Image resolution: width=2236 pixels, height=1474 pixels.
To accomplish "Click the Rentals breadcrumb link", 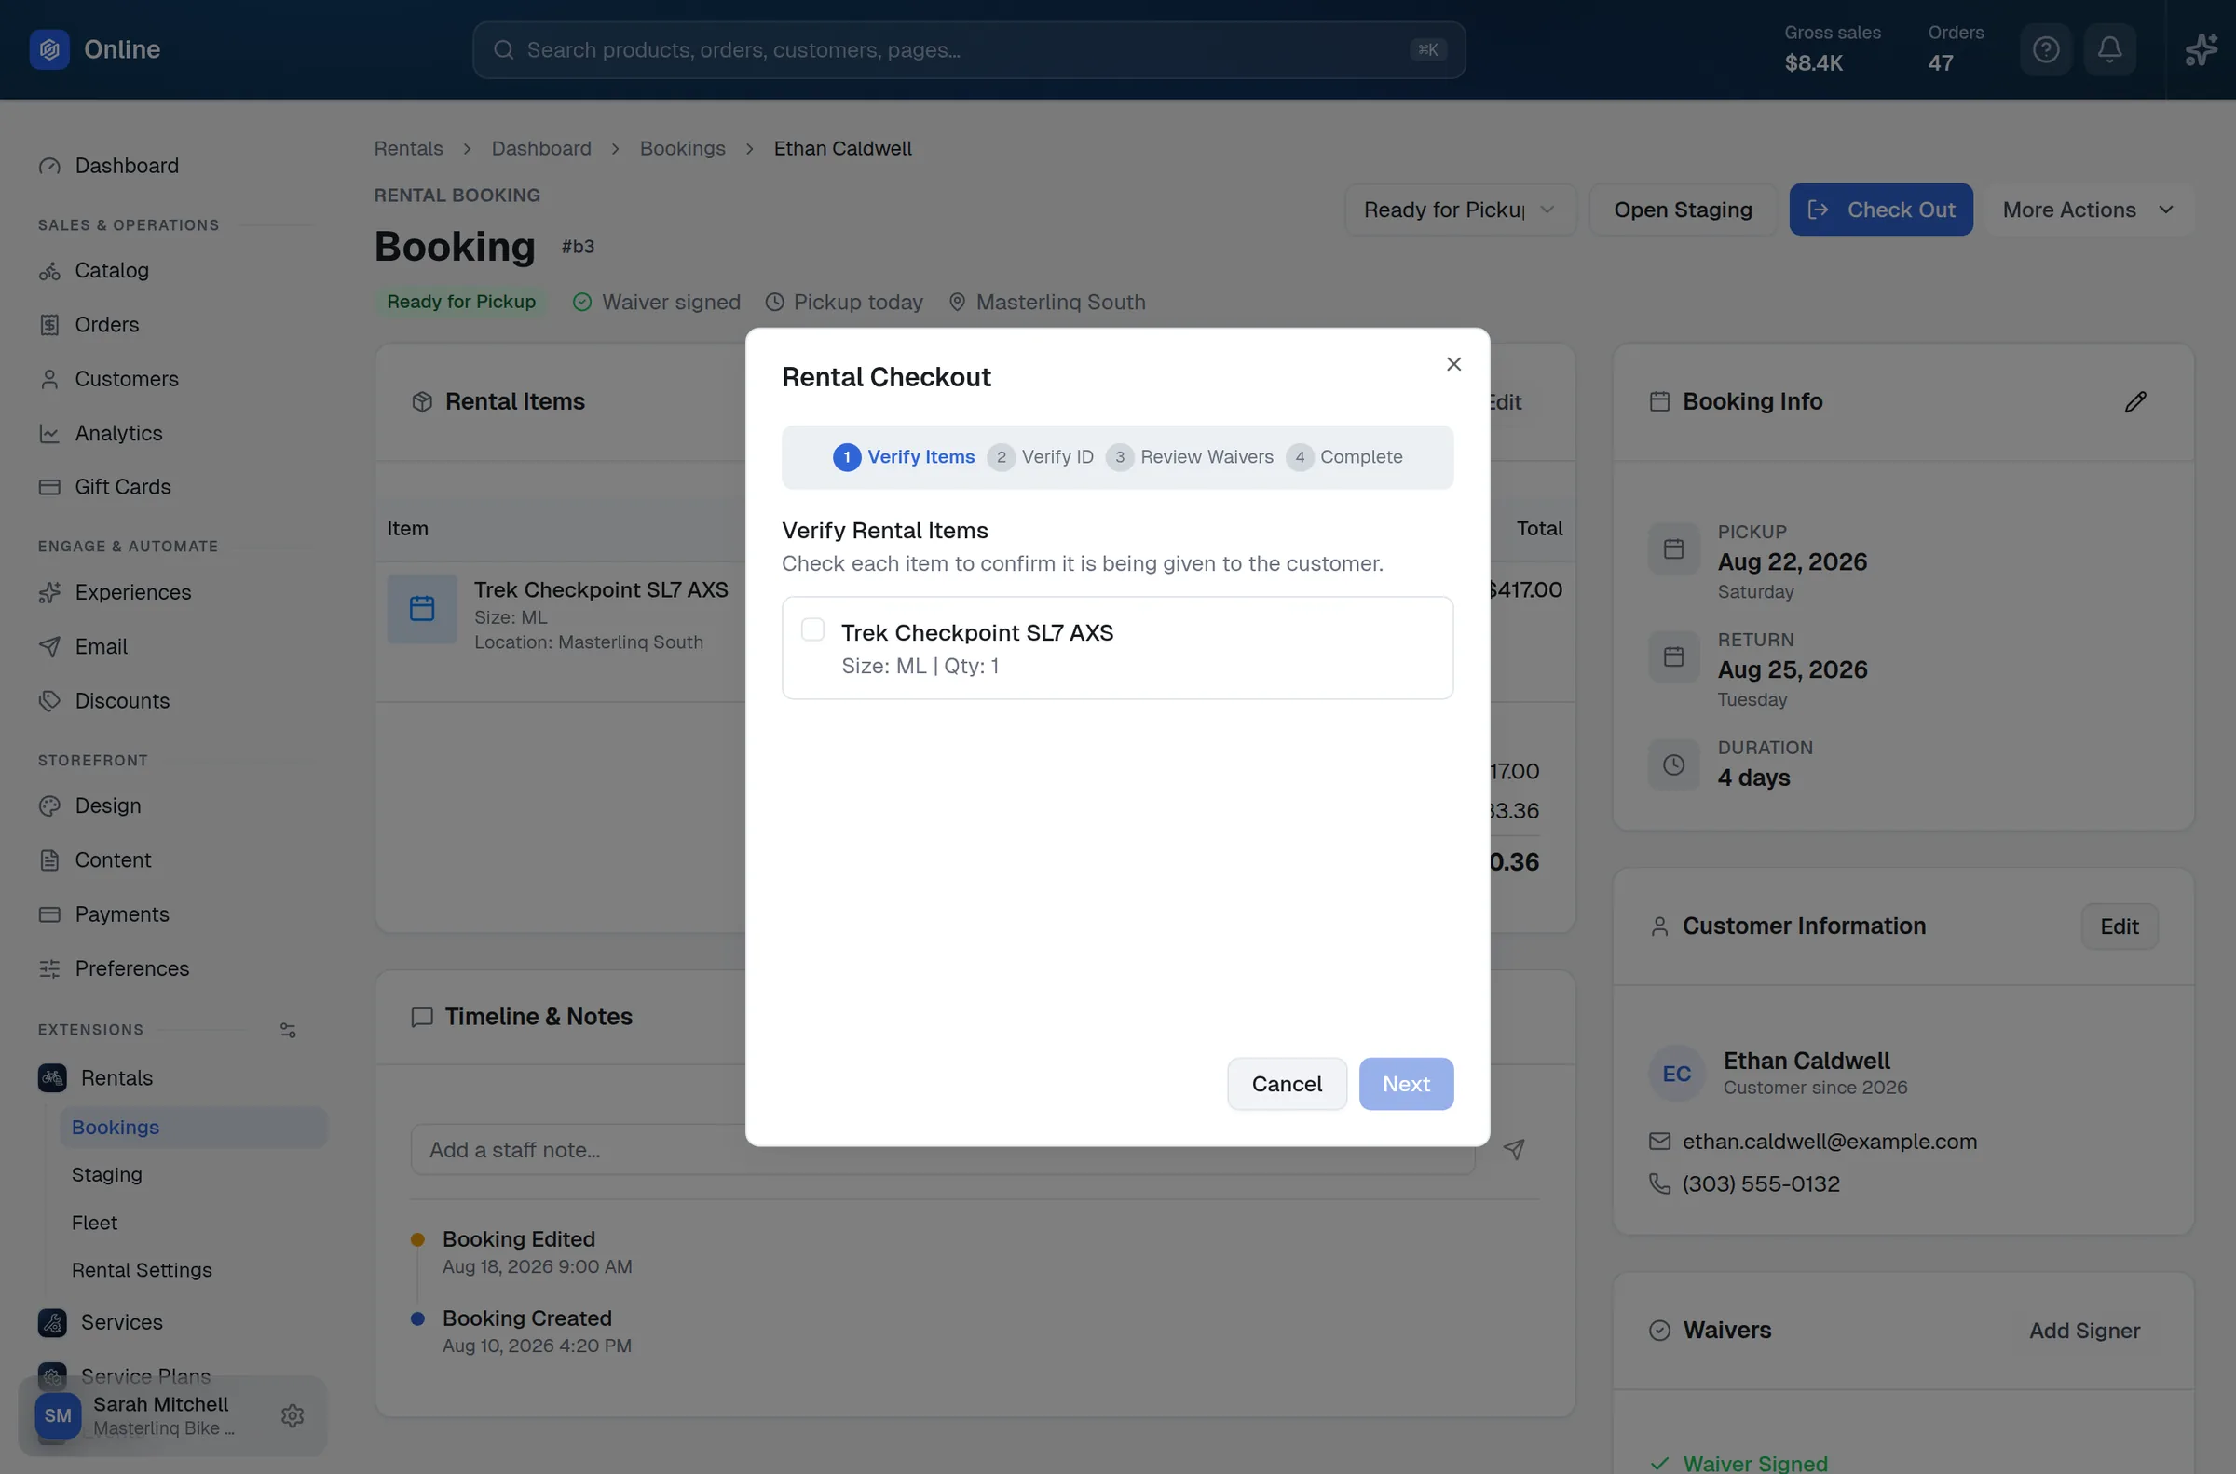I will 408,149.
